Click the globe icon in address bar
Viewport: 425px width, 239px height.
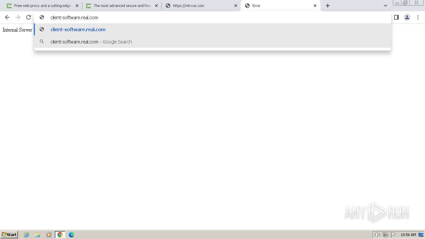pyautogui.click(x=42, y=17)
